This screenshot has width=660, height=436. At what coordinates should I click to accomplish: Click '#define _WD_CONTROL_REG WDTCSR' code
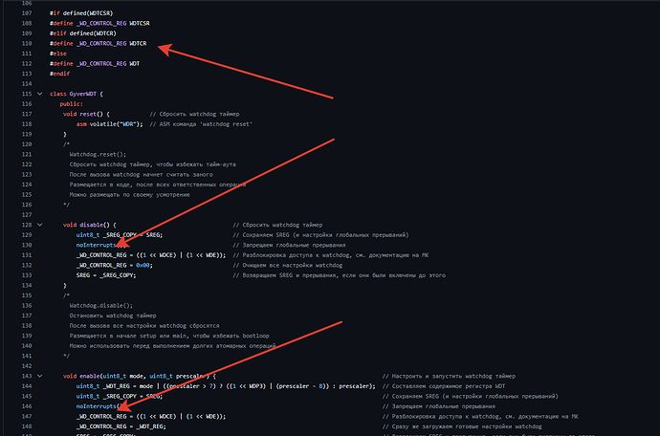click(99, 23)
